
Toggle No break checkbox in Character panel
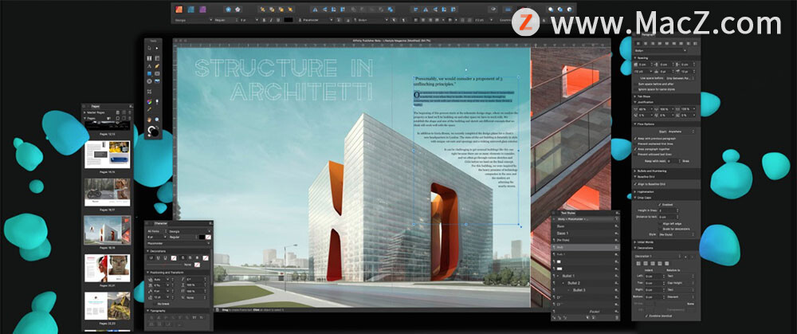coord(155,304)
